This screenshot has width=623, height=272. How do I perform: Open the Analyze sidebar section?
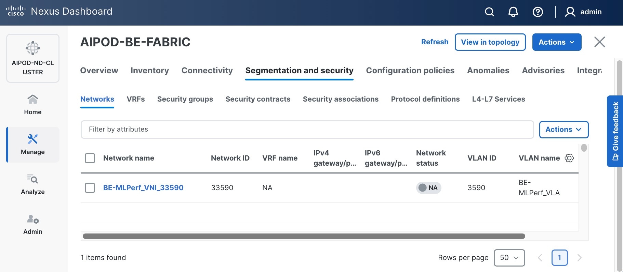click(33, 184)
